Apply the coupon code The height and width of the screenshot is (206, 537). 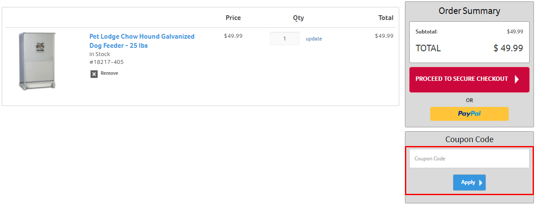pos(469,183)
